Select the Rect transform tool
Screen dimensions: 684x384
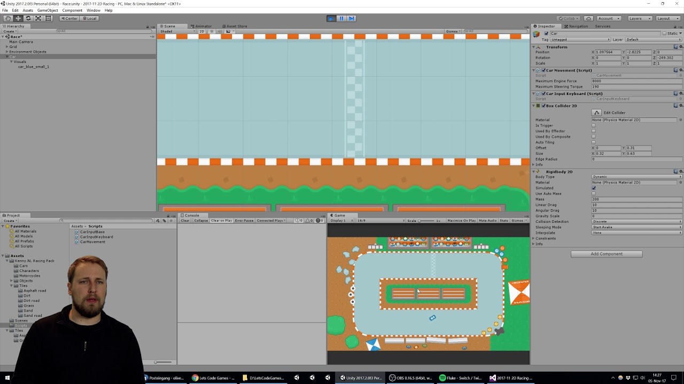pyautogui.click(x=48, y=18)
